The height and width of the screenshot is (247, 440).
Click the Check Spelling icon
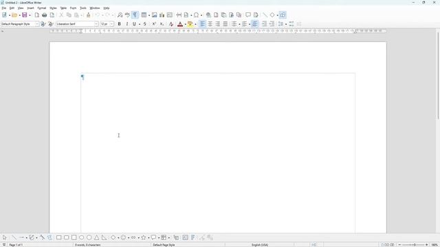point(127,15)
